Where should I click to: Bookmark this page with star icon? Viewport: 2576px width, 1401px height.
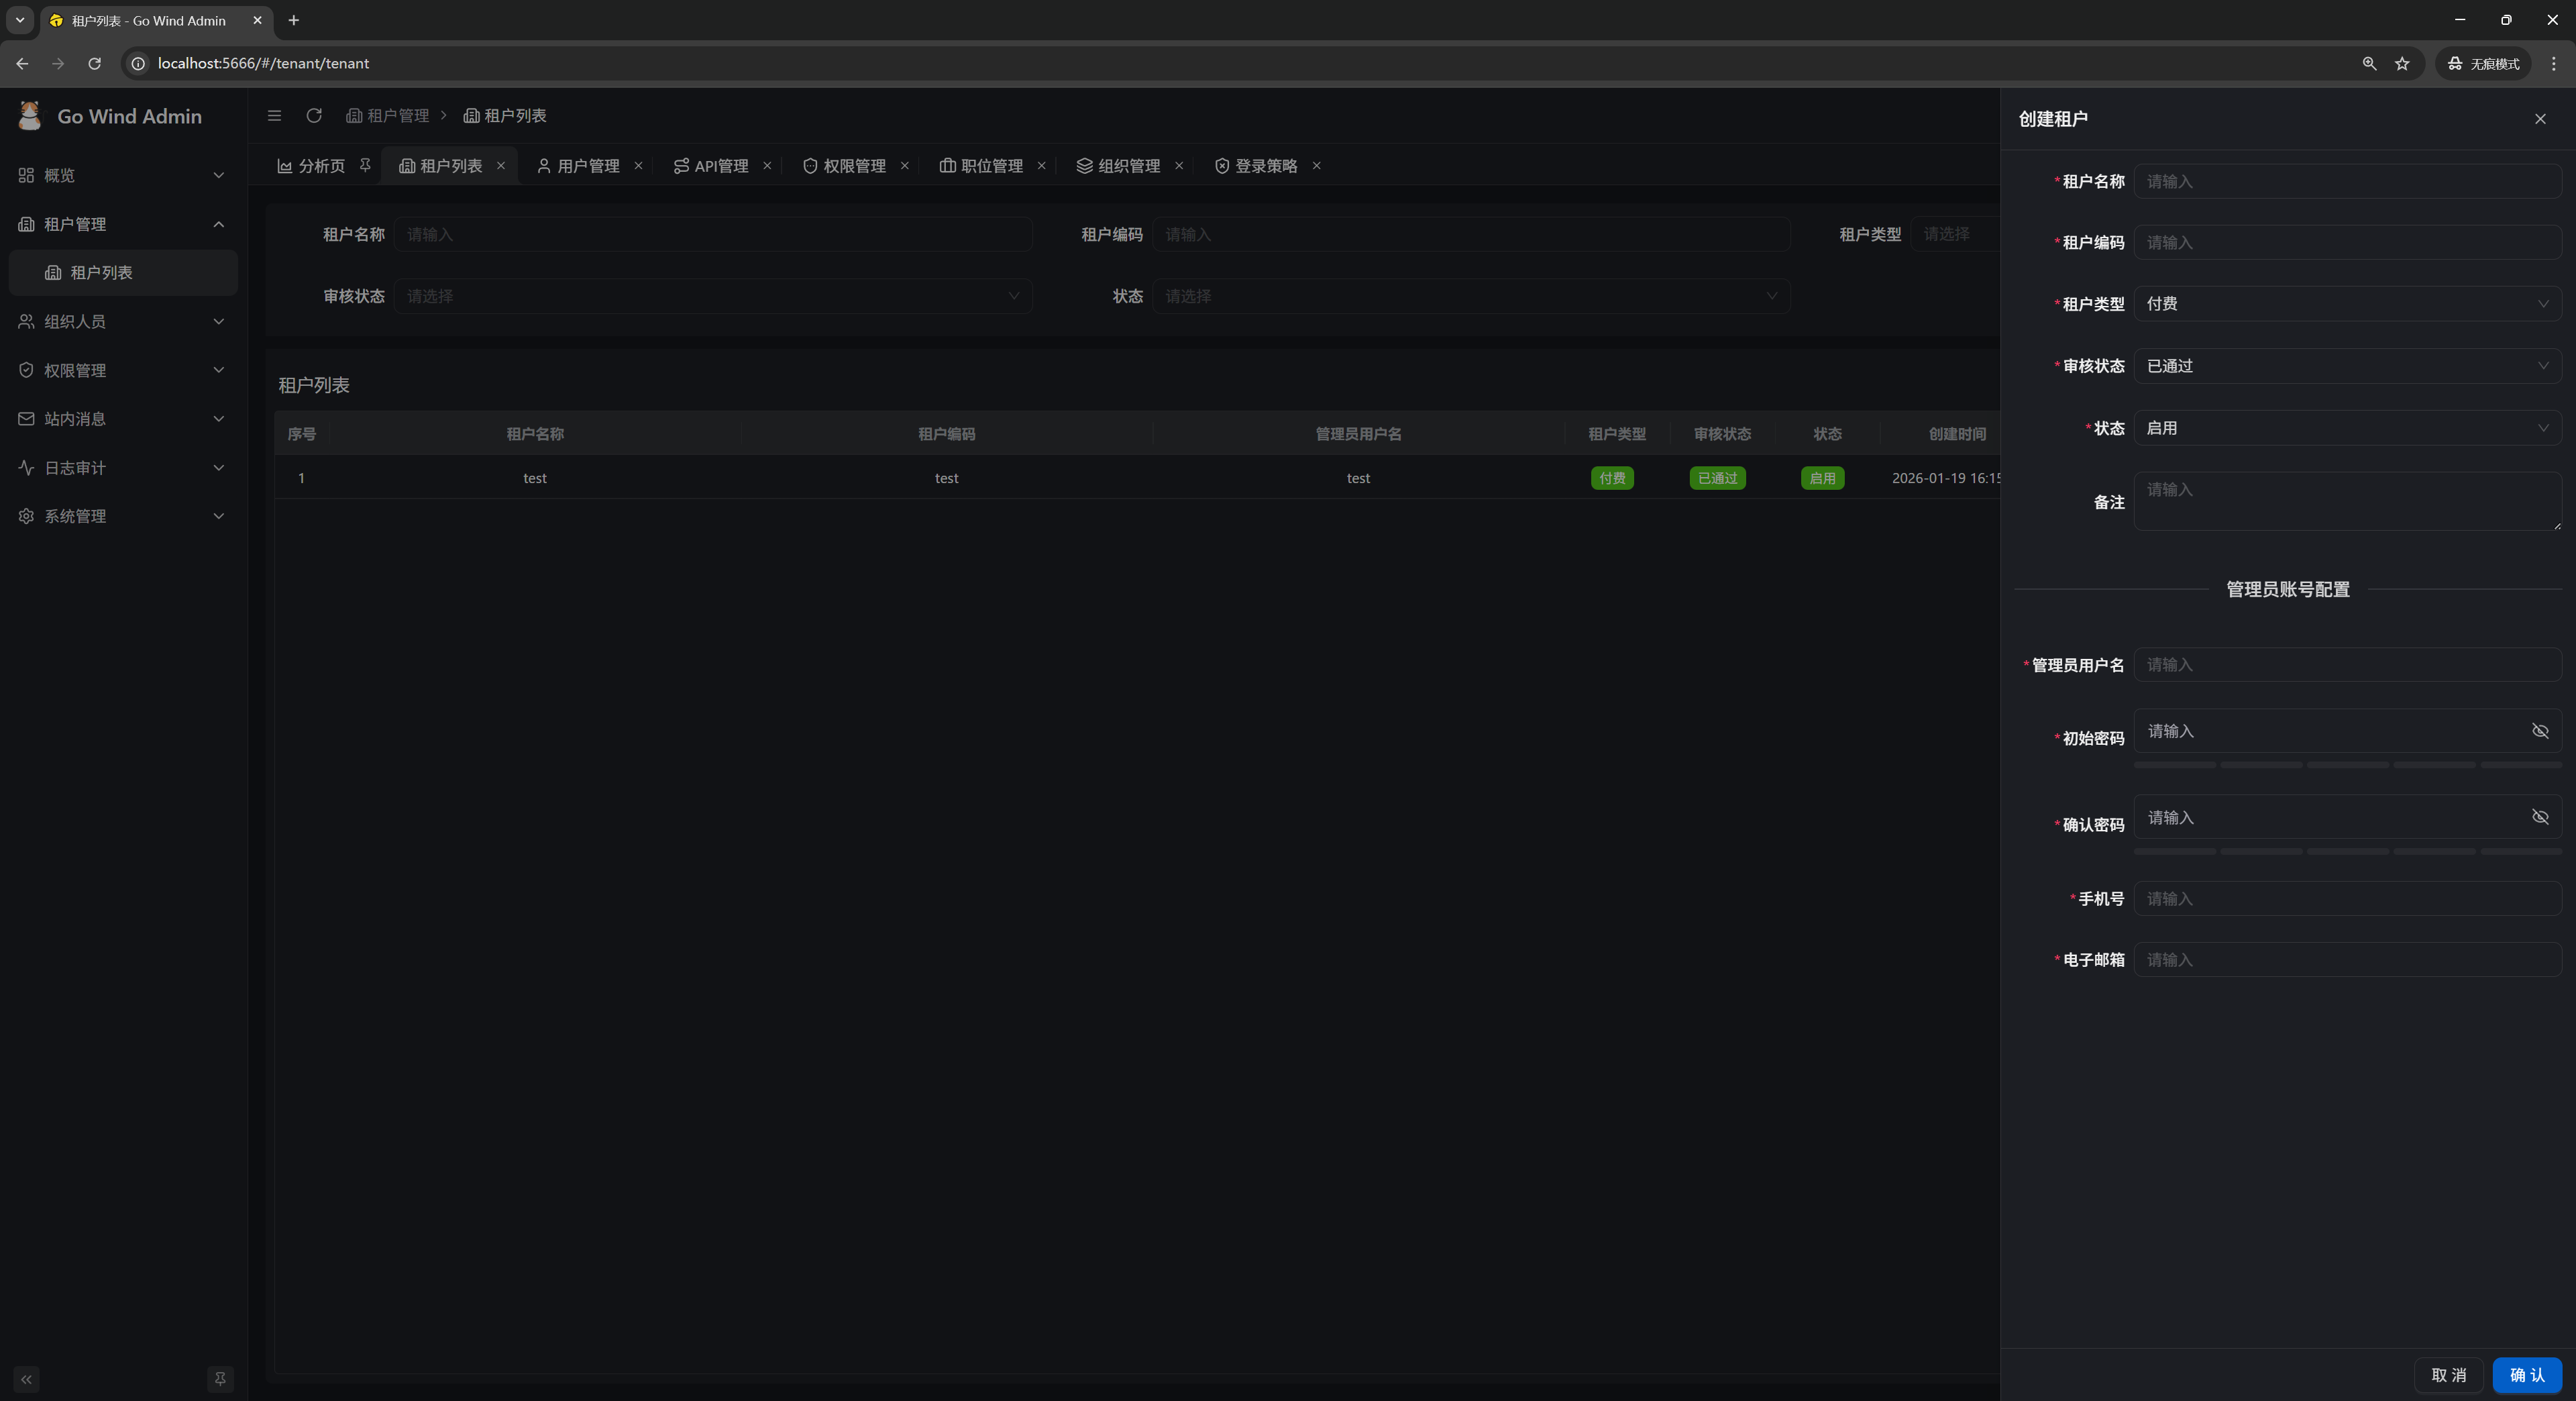coord(2402,63)
